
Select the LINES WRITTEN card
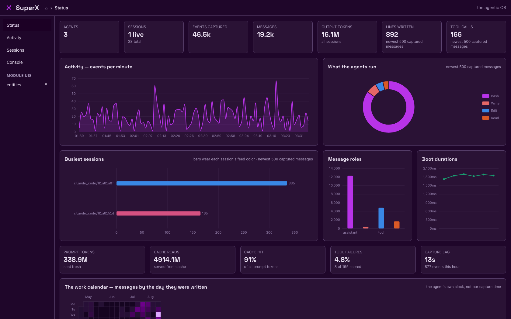coord(412,37)
